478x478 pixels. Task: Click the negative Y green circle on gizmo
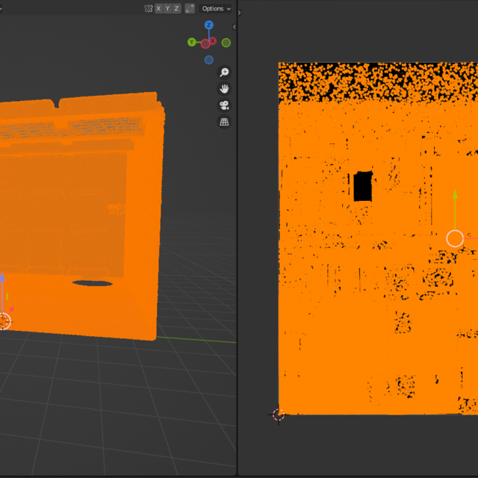pos(226,43)
